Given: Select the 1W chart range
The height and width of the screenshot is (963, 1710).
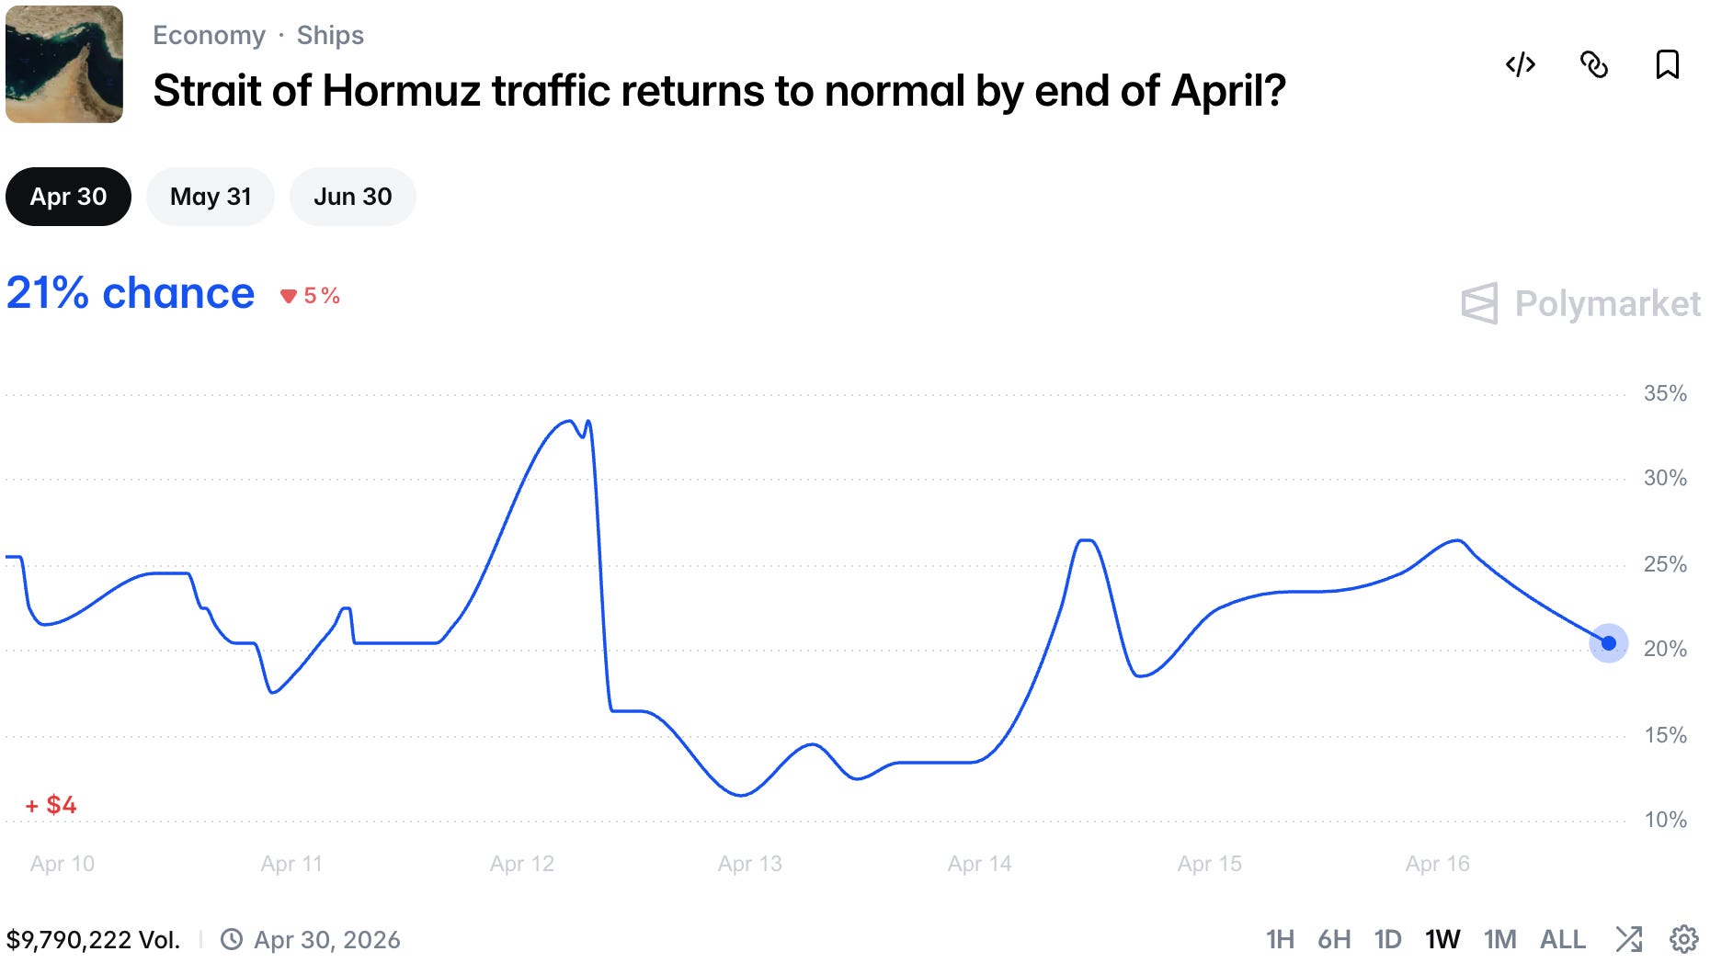Looking at the screenshot, I should click(1442, 939).
